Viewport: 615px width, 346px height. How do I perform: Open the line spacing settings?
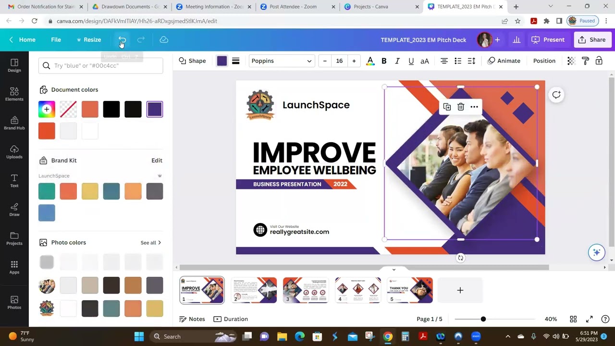click(471, 61)
